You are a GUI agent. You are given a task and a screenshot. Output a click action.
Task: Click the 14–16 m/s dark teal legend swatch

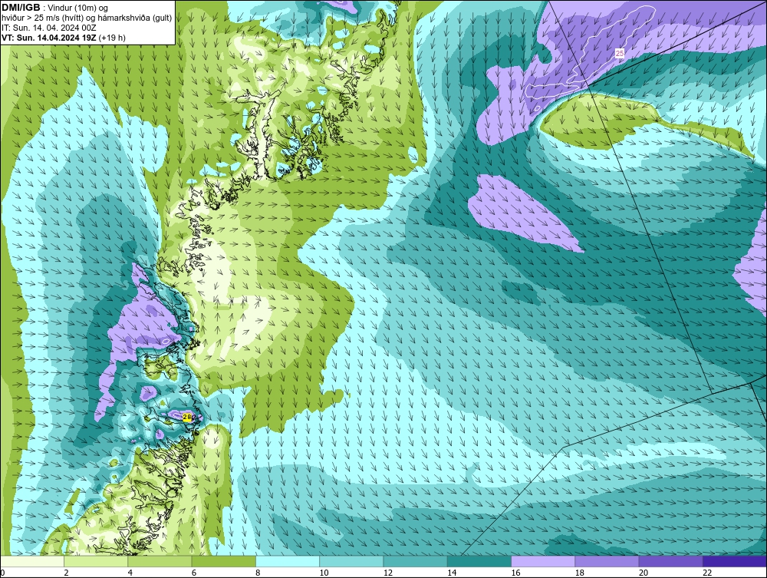[x=479, y=561]
